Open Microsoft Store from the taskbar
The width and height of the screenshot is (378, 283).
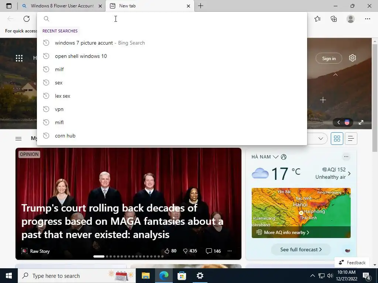pos(182,276)
